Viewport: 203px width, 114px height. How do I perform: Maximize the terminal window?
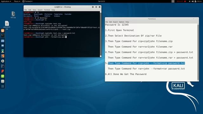(96, 7)
